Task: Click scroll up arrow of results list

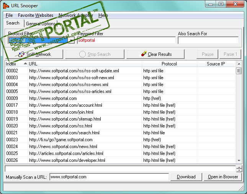Action: tap(239, 64)
